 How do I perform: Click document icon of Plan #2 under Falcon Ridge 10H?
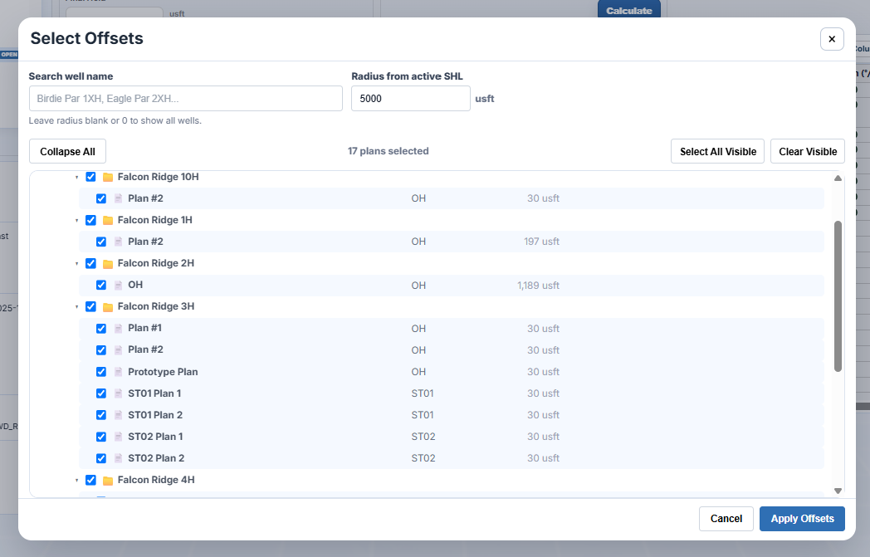tap(118, 198)
